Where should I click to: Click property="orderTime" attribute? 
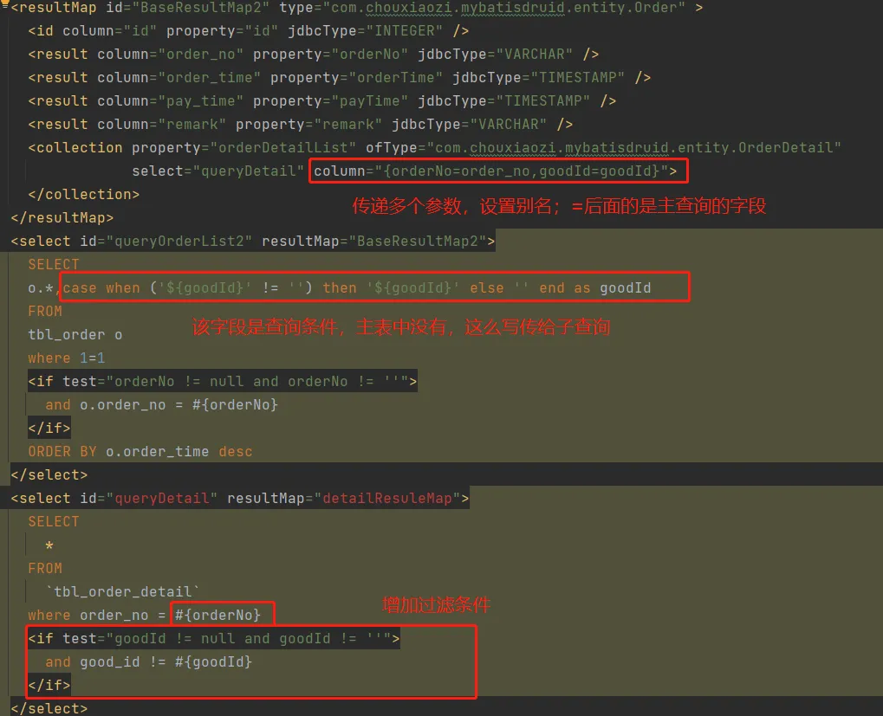click(356, 77)
